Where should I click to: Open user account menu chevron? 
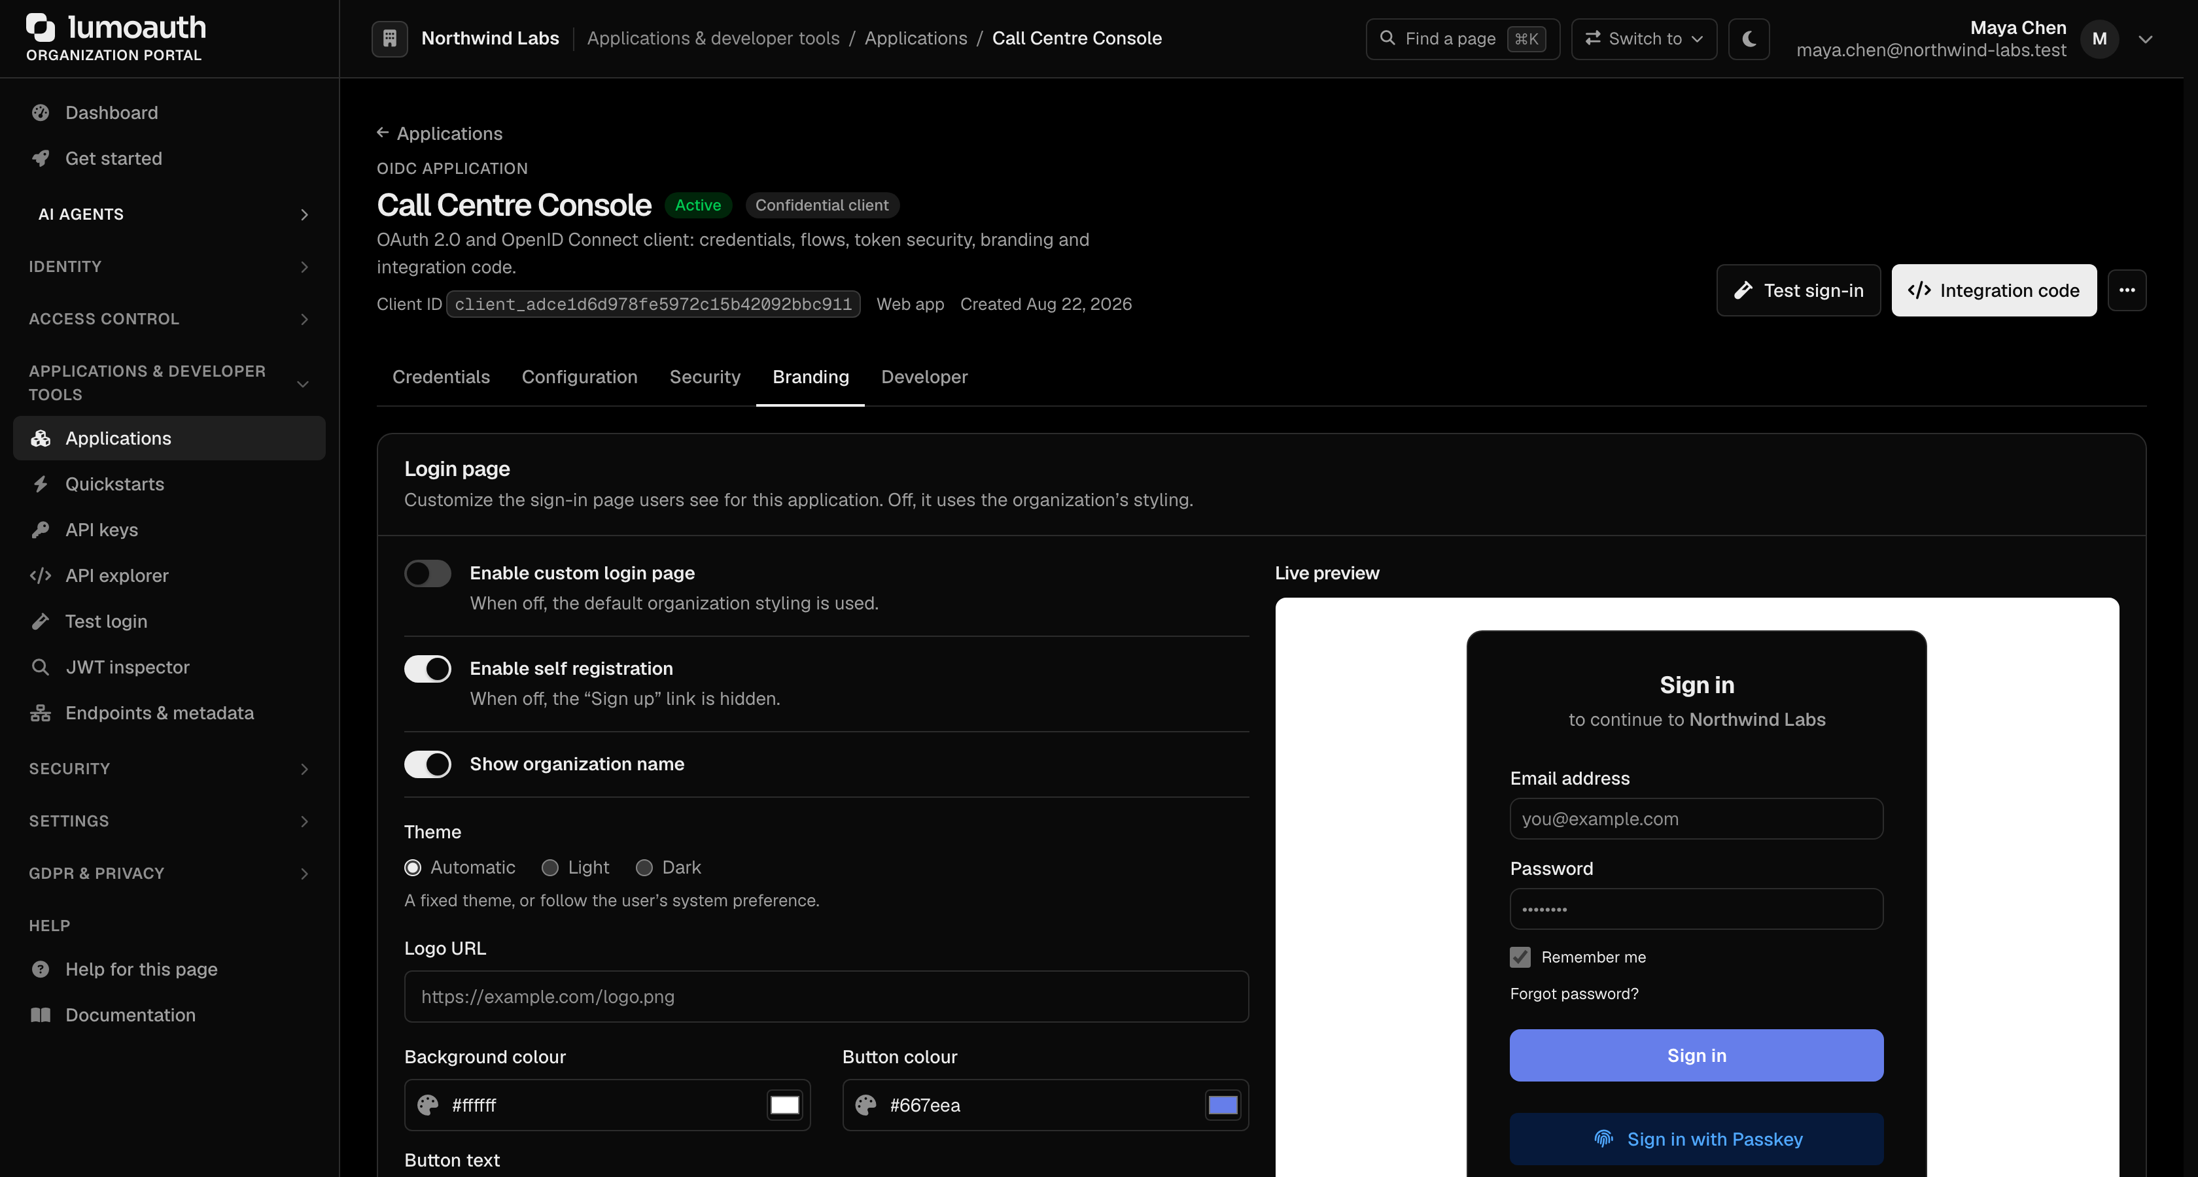point(2146,39)
